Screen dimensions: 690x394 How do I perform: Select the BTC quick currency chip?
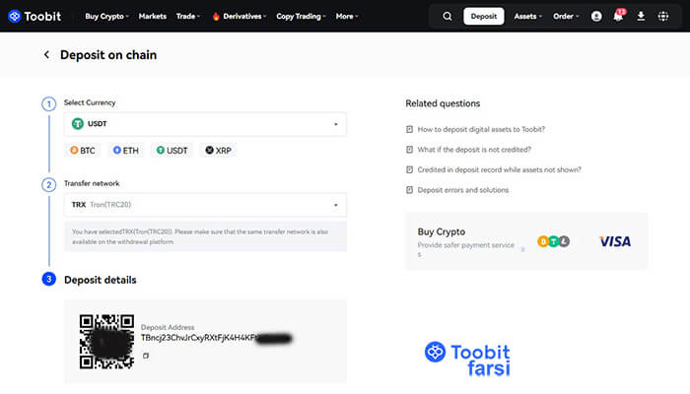coord(86,151)
